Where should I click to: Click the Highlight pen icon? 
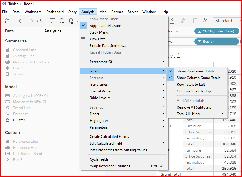click(172, 21)
